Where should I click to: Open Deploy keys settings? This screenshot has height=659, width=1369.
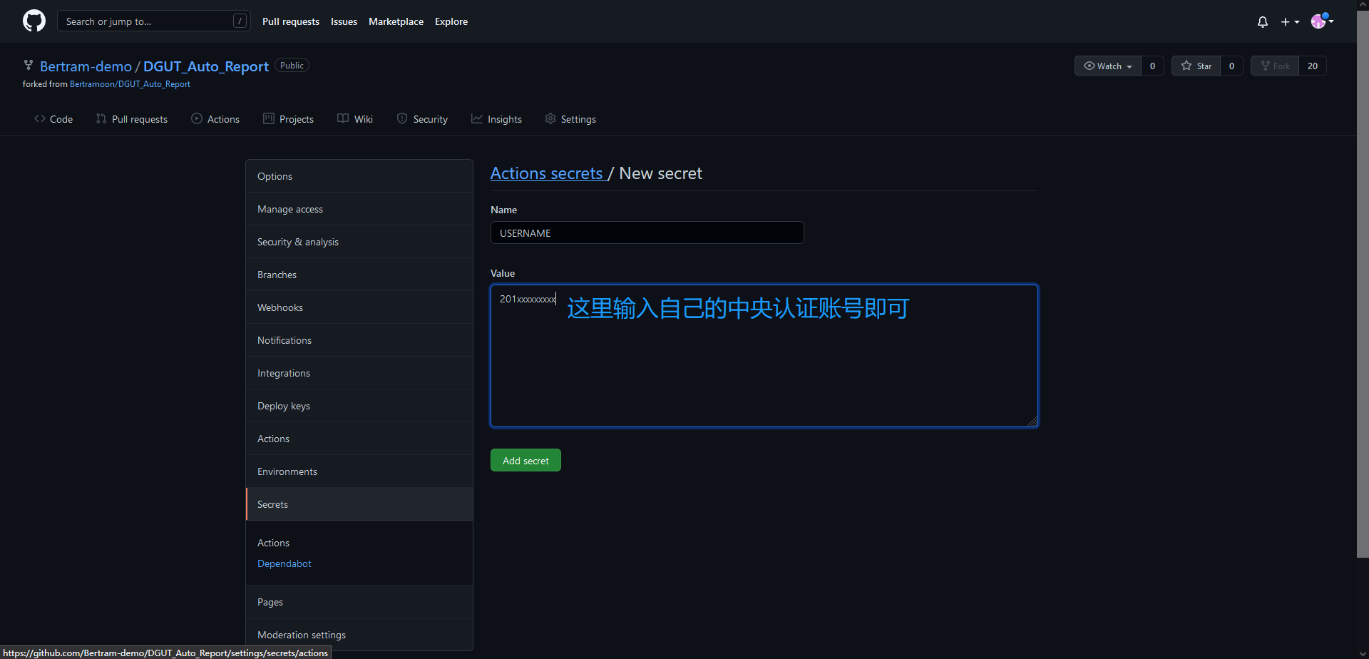[359, 406]
